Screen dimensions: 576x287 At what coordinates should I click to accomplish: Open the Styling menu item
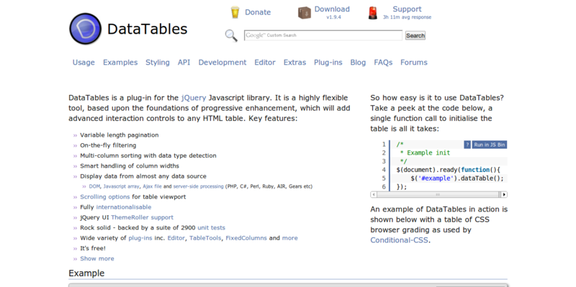tap(158, 63)
